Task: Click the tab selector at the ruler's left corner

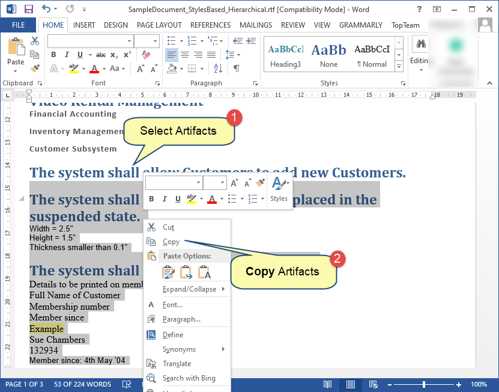Action: [8, 94]
